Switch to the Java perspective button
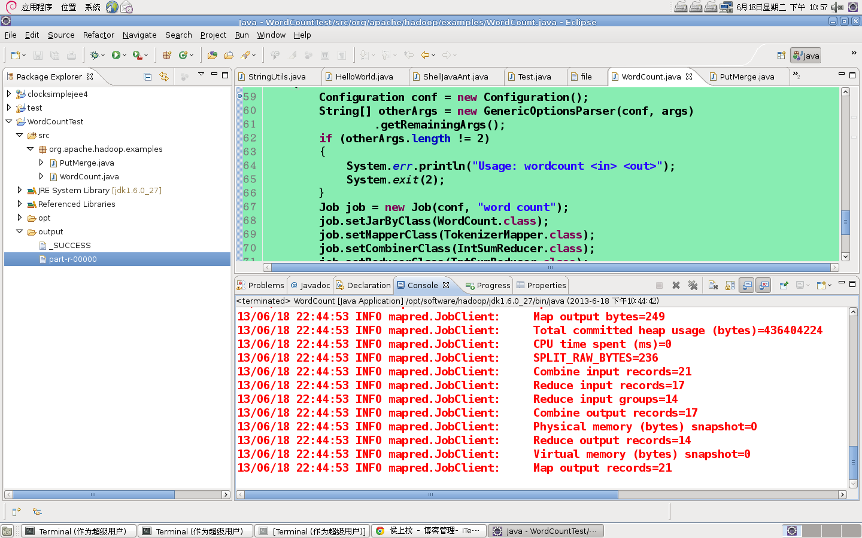Image resolution: width=862 pixels, height=538 pixels. [805, 56]
